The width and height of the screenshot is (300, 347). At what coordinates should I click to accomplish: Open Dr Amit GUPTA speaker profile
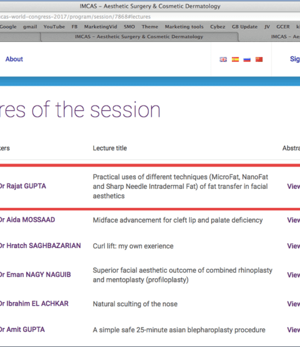point(22,329)
